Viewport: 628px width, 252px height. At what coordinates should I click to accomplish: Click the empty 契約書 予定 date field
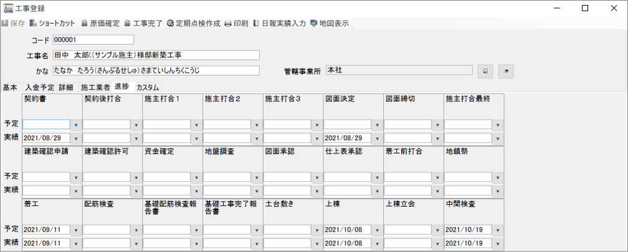pos(47,125)
